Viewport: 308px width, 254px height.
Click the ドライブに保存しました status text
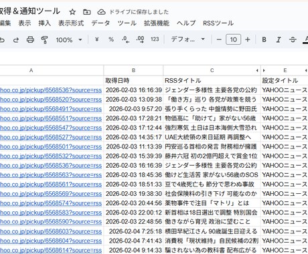(x=139, y=12)
